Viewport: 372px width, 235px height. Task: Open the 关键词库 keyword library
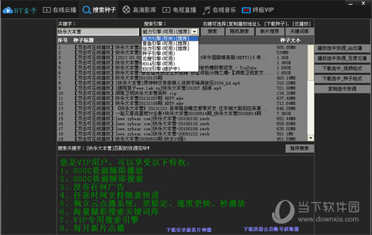pyautogui.click(x=299, y=32)
